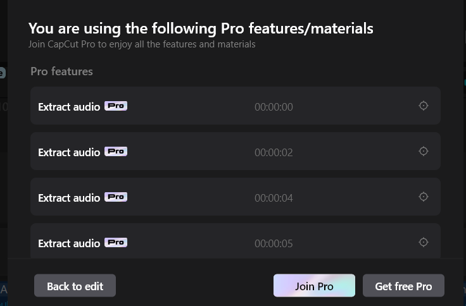Screen dimensions: 466x306
Task: Click the 00:00:02 timestamp
Action: (274, 152)
